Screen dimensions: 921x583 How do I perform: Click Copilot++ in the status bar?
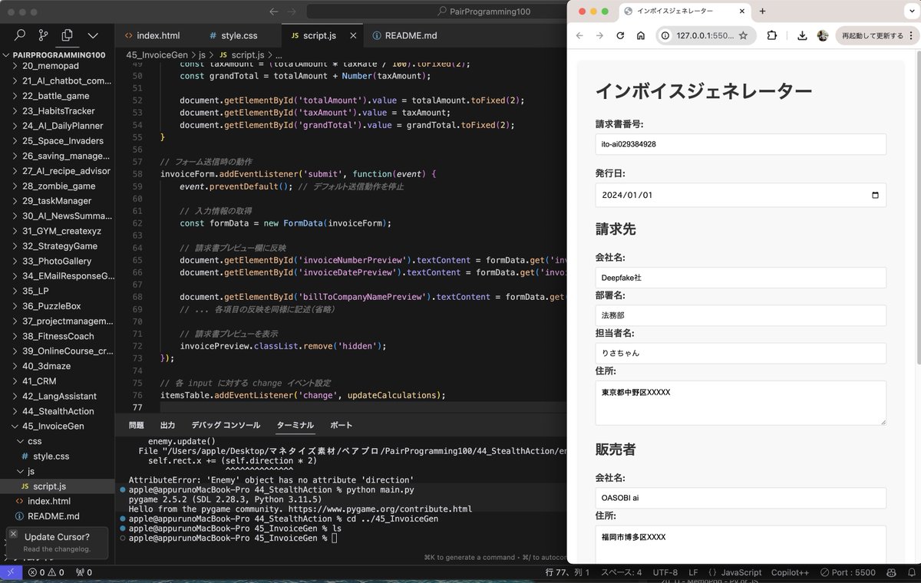click(x=791, y=572)
